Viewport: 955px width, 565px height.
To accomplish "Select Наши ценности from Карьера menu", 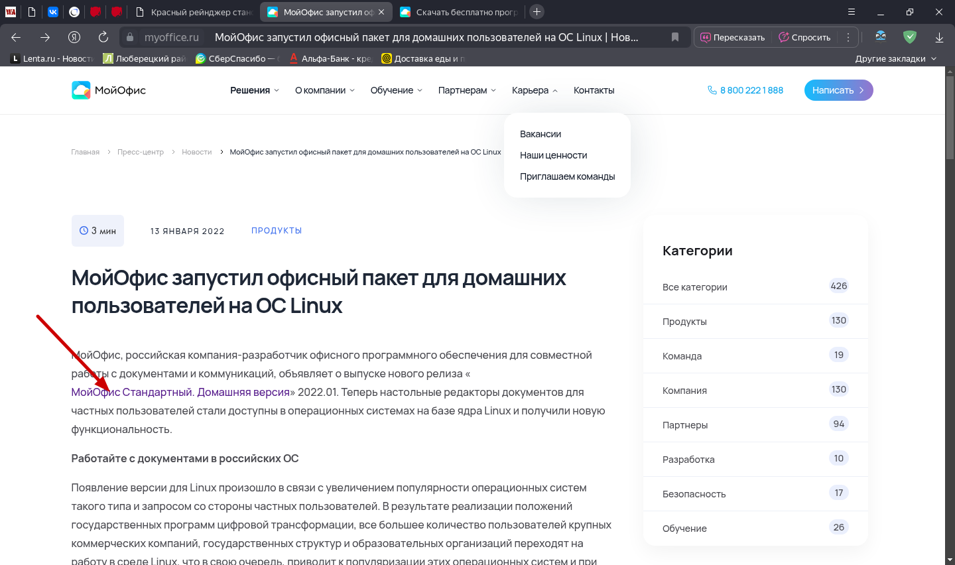I will point(554,155).
